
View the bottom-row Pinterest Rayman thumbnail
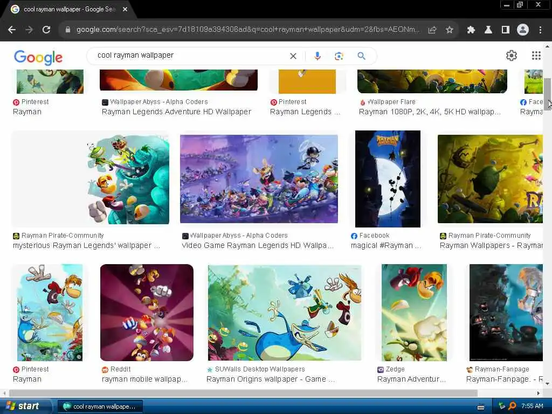50,313
